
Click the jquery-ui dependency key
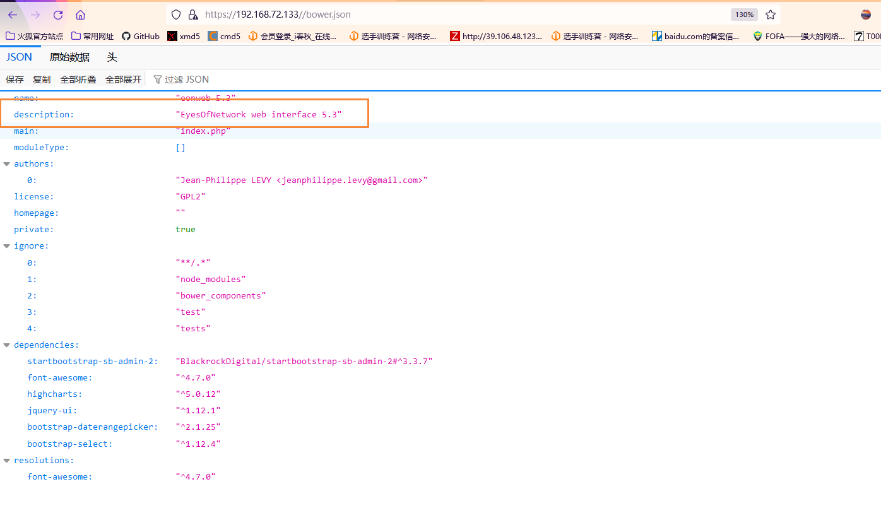[52, 411]
